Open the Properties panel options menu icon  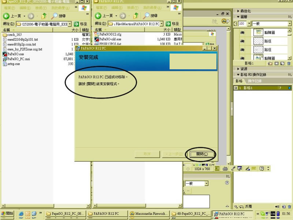pos(227,176)
